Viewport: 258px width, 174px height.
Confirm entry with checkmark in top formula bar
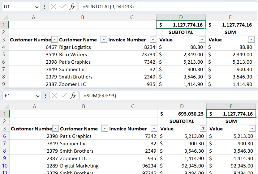63,7
